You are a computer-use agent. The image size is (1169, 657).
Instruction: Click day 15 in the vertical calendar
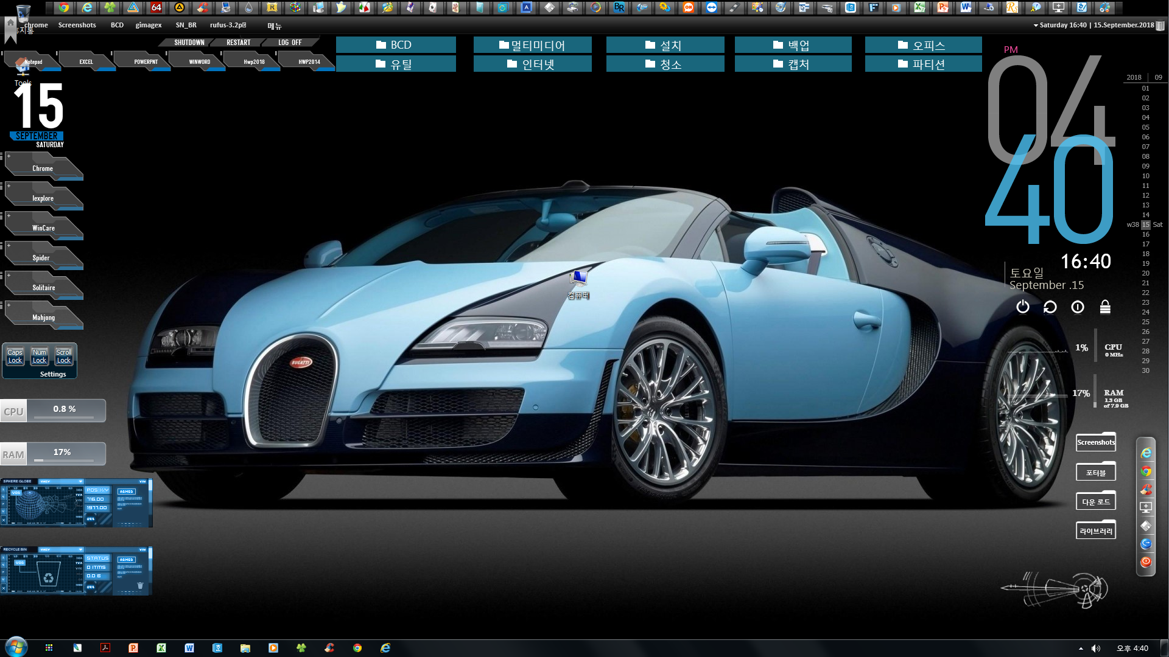(1145, 224)
